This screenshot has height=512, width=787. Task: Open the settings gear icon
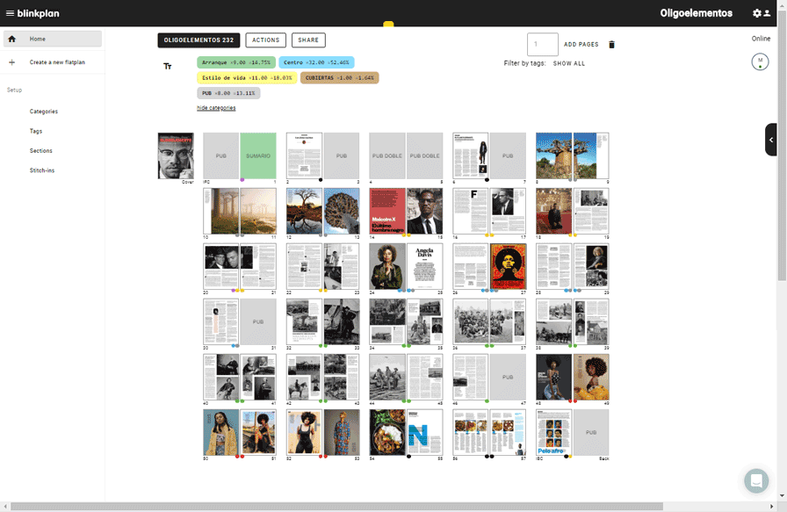click(757, 13)
